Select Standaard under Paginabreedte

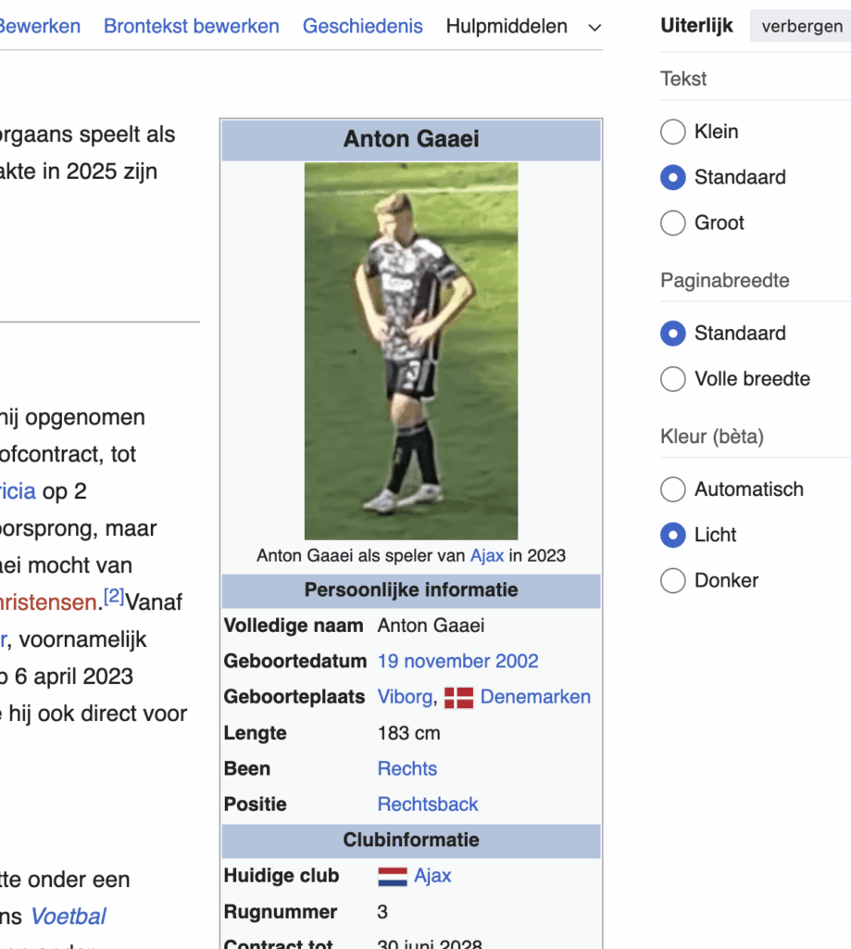coord(673,334)
